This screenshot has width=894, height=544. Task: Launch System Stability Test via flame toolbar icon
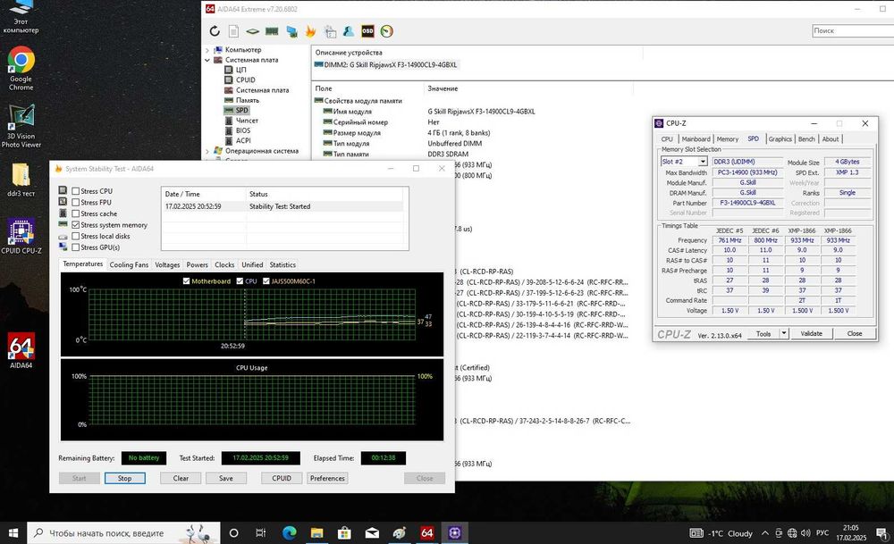tap(311, 31)
